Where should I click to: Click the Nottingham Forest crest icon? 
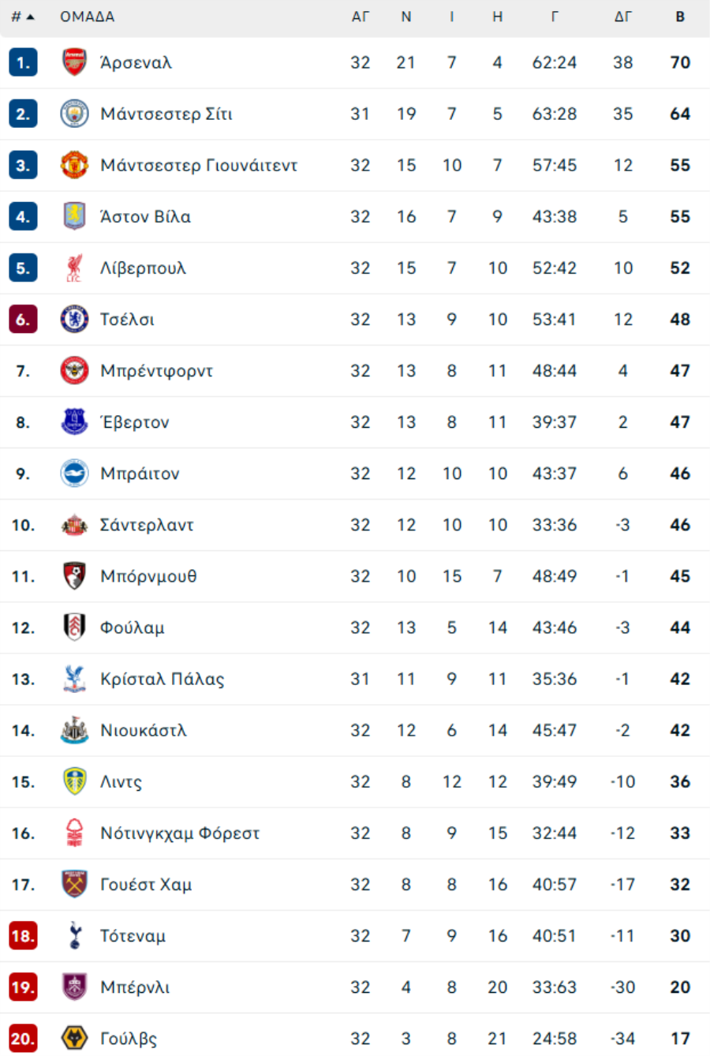(x=74, y=833)
